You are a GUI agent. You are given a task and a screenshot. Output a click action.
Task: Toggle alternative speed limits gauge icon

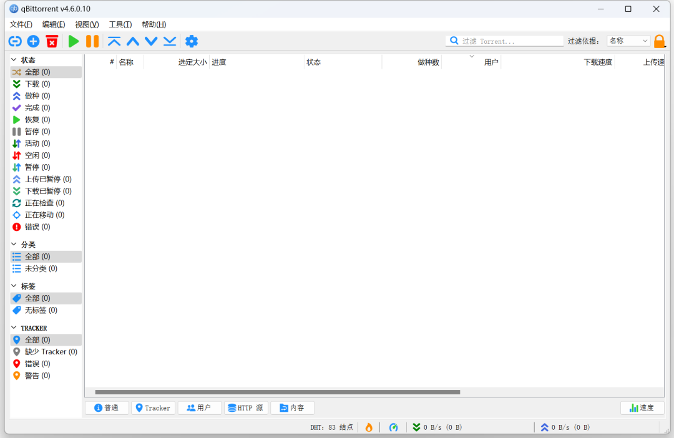pyautogui.click(x=393, y=427)
